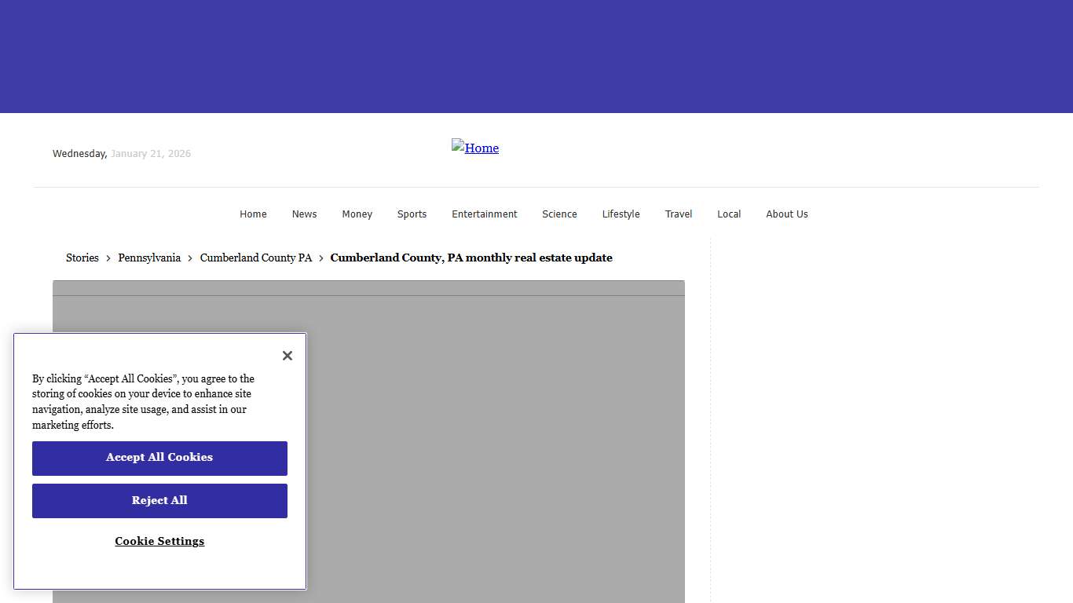Screen dimensions: 1073x603
Task: Click the Accept All Cookies button
Action: pos(159,458)
